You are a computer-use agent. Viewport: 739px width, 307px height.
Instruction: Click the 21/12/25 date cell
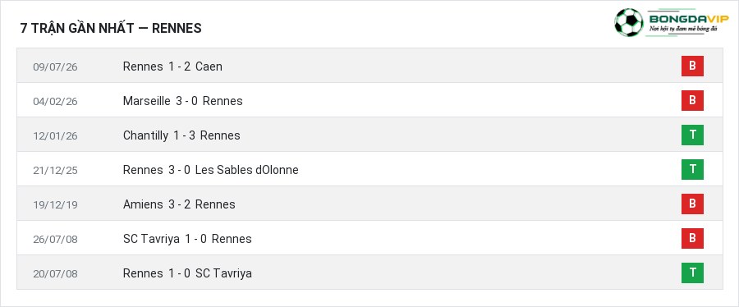tap(55, 171)
